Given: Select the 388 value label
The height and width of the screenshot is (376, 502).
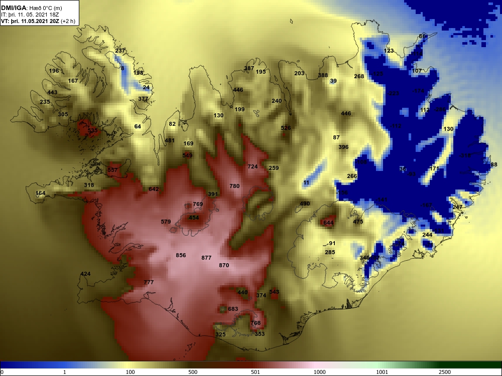Looking at the screenshot, I should 323,76.
